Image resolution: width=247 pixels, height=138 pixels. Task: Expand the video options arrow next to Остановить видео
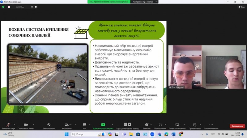pyautogui.click(x=33, y=125)
